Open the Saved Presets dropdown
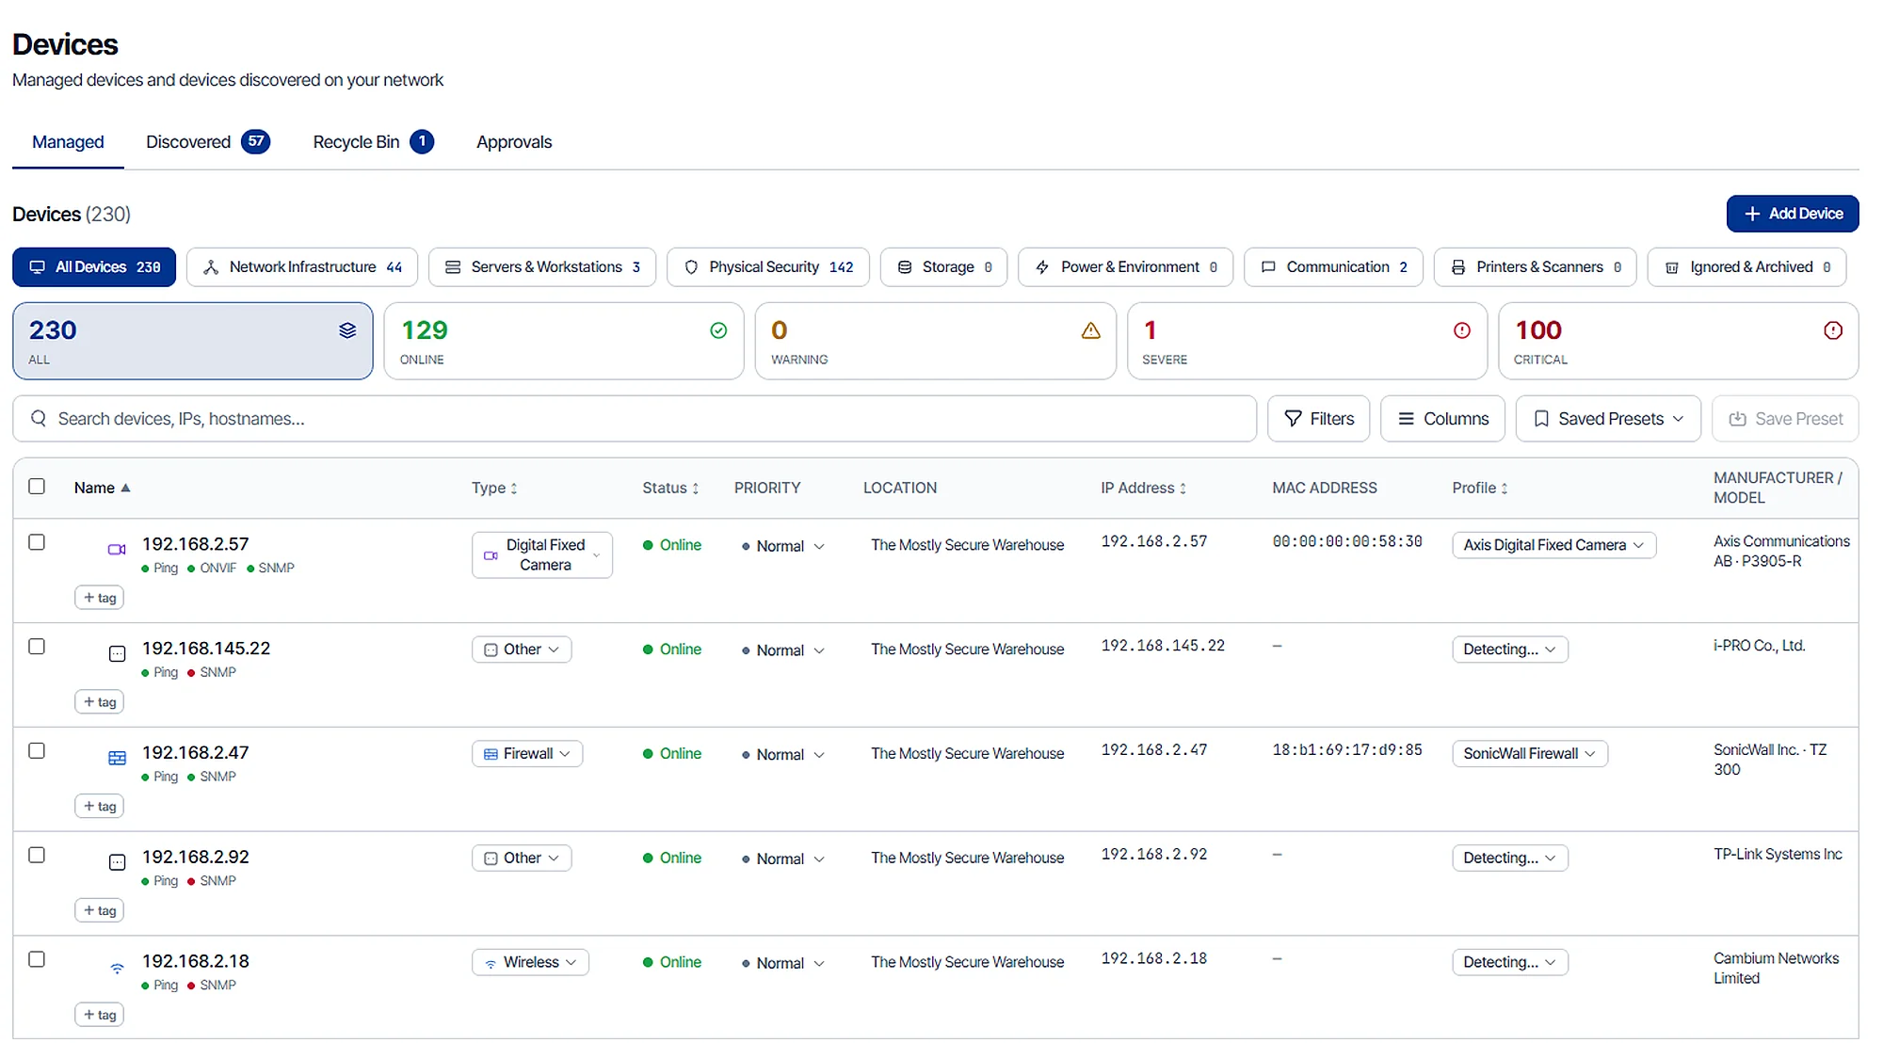This screenshot has width=1883, height=1059. tap(1607, 418)
